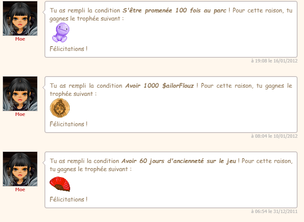Click 'Félicitations !' in the coin trophy message
Image resolution: width=304 pixels, height=222 pixels.
(69, 124)
